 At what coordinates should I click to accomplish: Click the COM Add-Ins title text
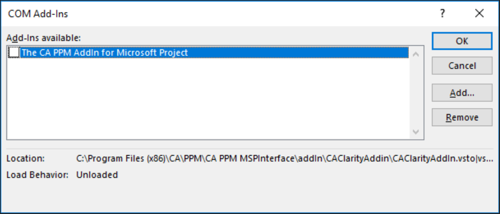click(38, 14)
